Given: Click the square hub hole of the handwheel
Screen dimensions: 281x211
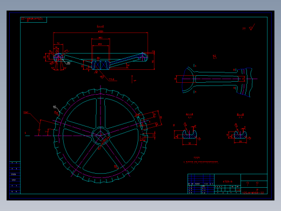Looking at the screenshot, I should (x=101, y=136).
